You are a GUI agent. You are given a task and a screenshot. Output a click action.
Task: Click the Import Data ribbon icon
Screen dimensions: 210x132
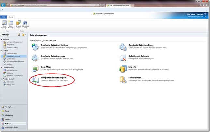pyautogui.click(x=18, y=24)
